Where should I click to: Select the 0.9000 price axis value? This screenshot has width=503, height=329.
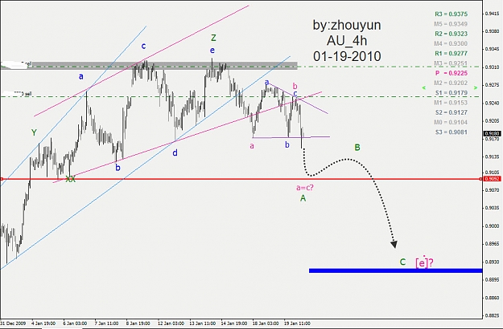point(492,226)
